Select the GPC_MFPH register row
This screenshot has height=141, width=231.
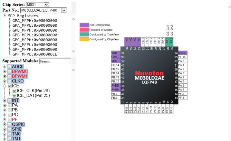35,40
